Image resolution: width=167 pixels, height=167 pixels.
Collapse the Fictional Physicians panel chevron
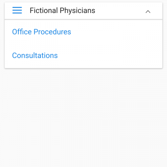[148, 12]
